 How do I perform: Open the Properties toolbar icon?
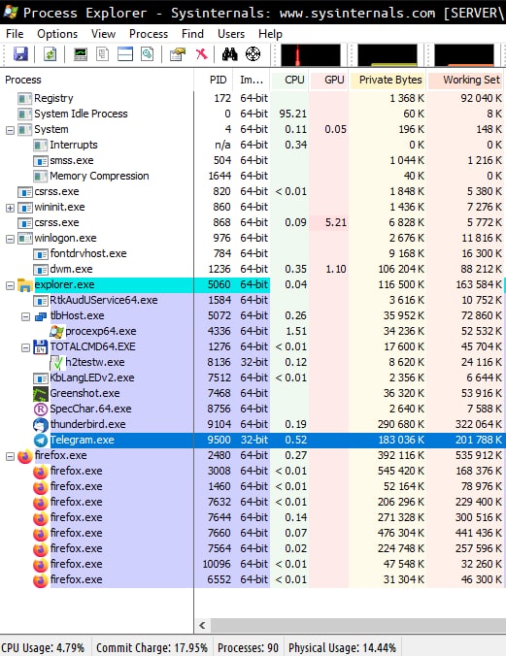click(178, 54)
